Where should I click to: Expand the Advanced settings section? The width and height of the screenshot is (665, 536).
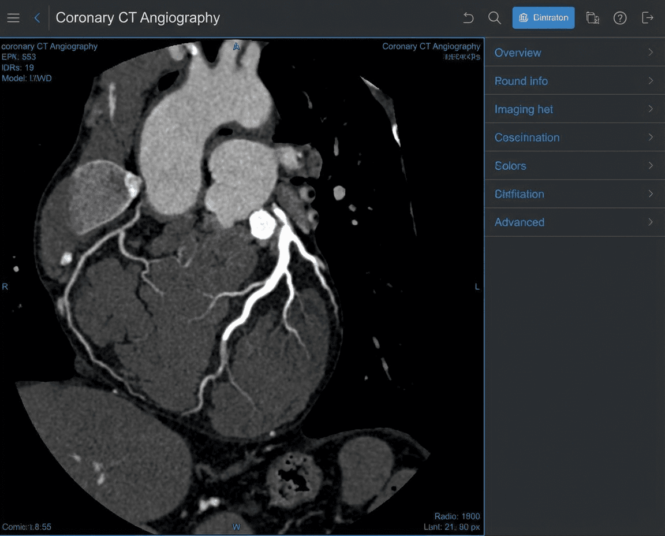pyautogui.click(x=574, y=222)
